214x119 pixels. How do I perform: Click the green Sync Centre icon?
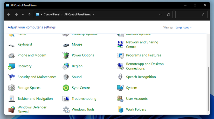tap(66, 88)
